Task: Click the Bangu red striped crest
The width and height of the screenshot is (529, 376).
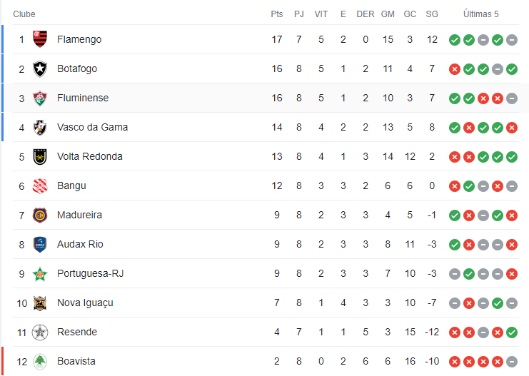Action: tap(40, 186)
